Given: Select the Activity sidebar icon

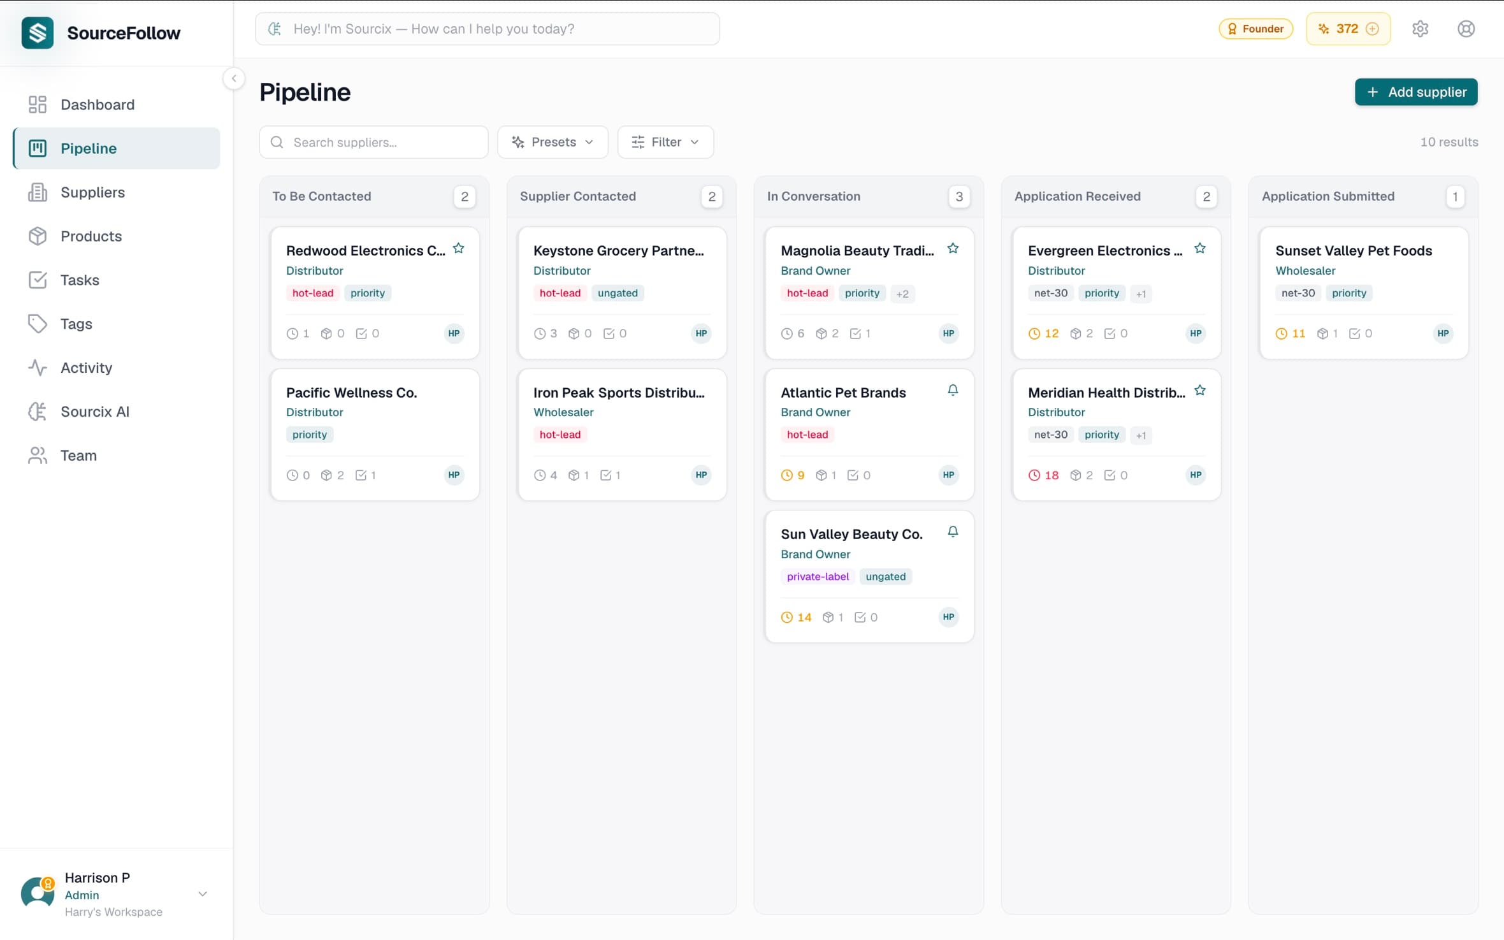Looking at the screenshot, I should pos(38,367).
